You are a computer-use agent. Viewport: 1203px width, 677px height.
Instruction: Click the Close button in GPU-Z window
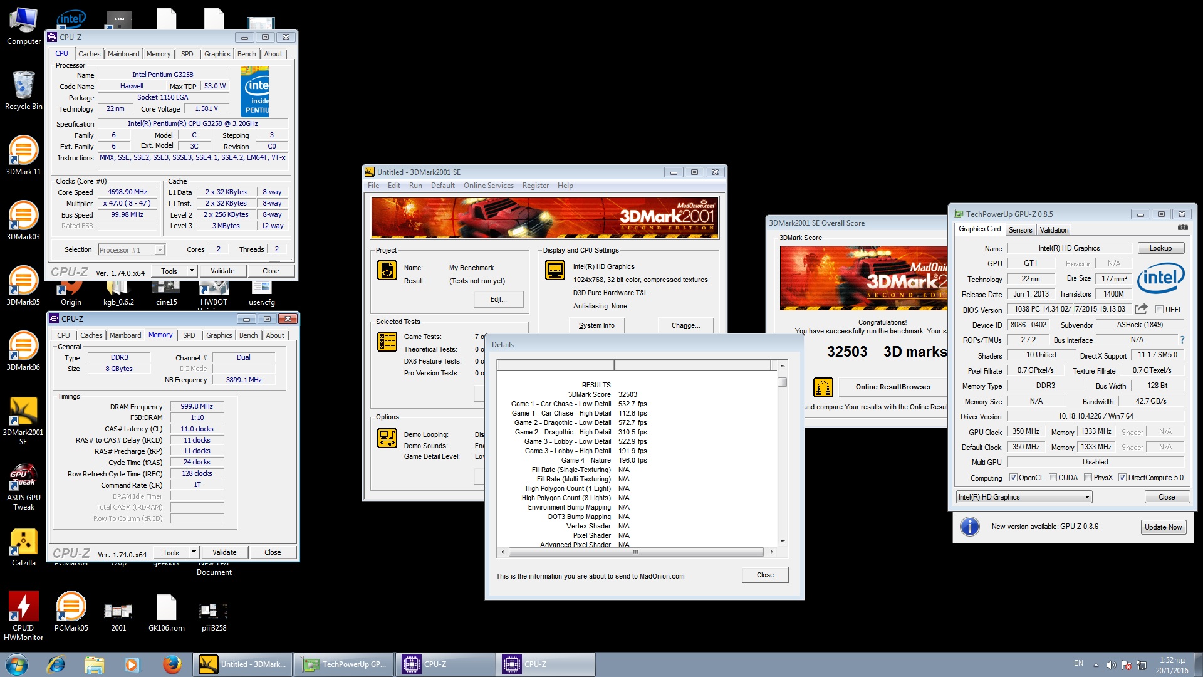coord(1167,497)
